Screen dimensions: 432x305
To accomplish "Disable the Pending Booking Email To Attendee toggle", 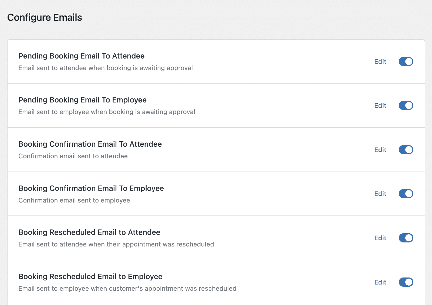I will coord(406,61).
